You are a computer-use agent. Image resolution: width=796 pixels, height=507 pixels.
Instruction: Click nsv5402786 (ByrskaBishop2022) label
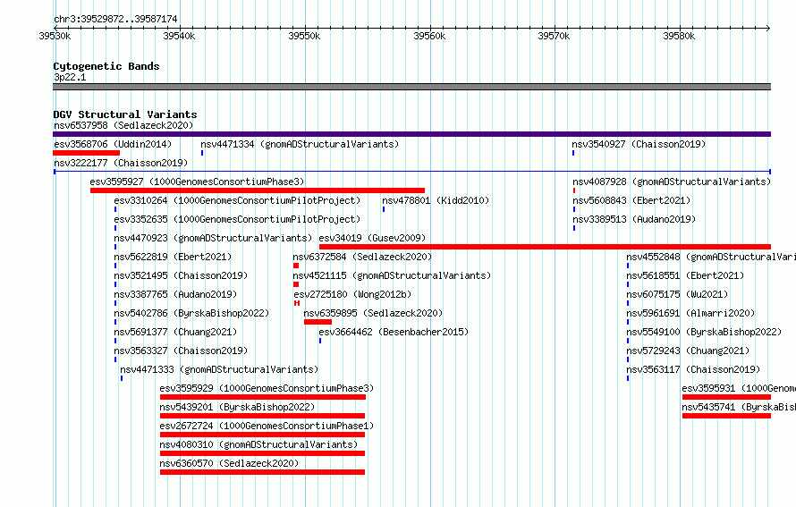click(x=191, y=313)
